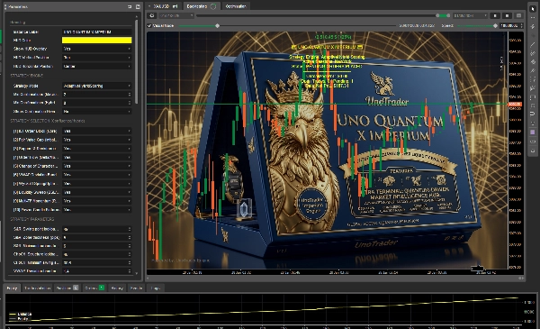Switch to the Optimisation tab

coord(236,6)
